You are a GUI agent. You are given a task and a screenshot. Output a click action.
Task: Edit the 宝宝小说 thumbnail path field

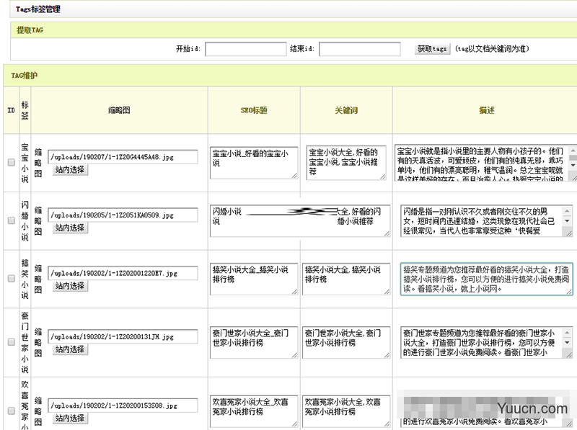(x=123, y=156)
